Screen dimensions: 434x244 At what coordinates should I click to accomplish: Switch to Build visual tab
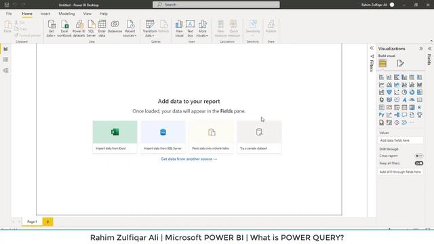tap(382, 63)
